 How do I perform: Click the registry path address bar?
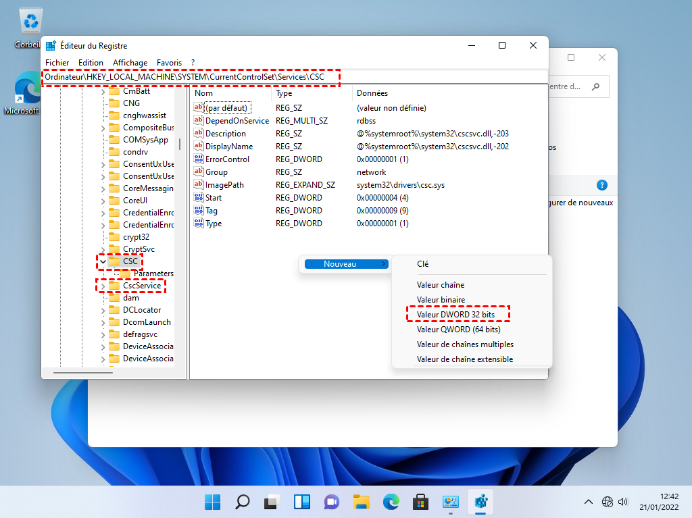tap(295, 77)
